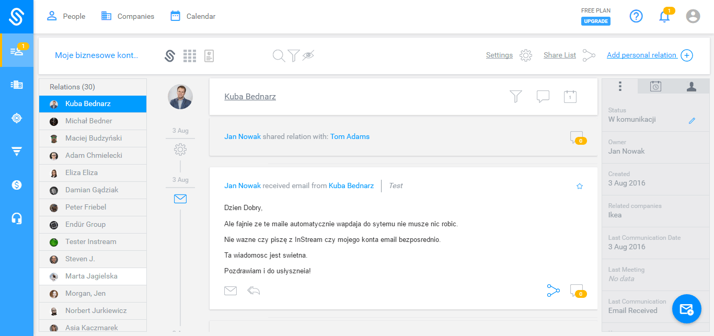The width and height of the screenshot is (714, 336).
Task: Click Tom Adams link in shared relation
Action: [350, 136]
